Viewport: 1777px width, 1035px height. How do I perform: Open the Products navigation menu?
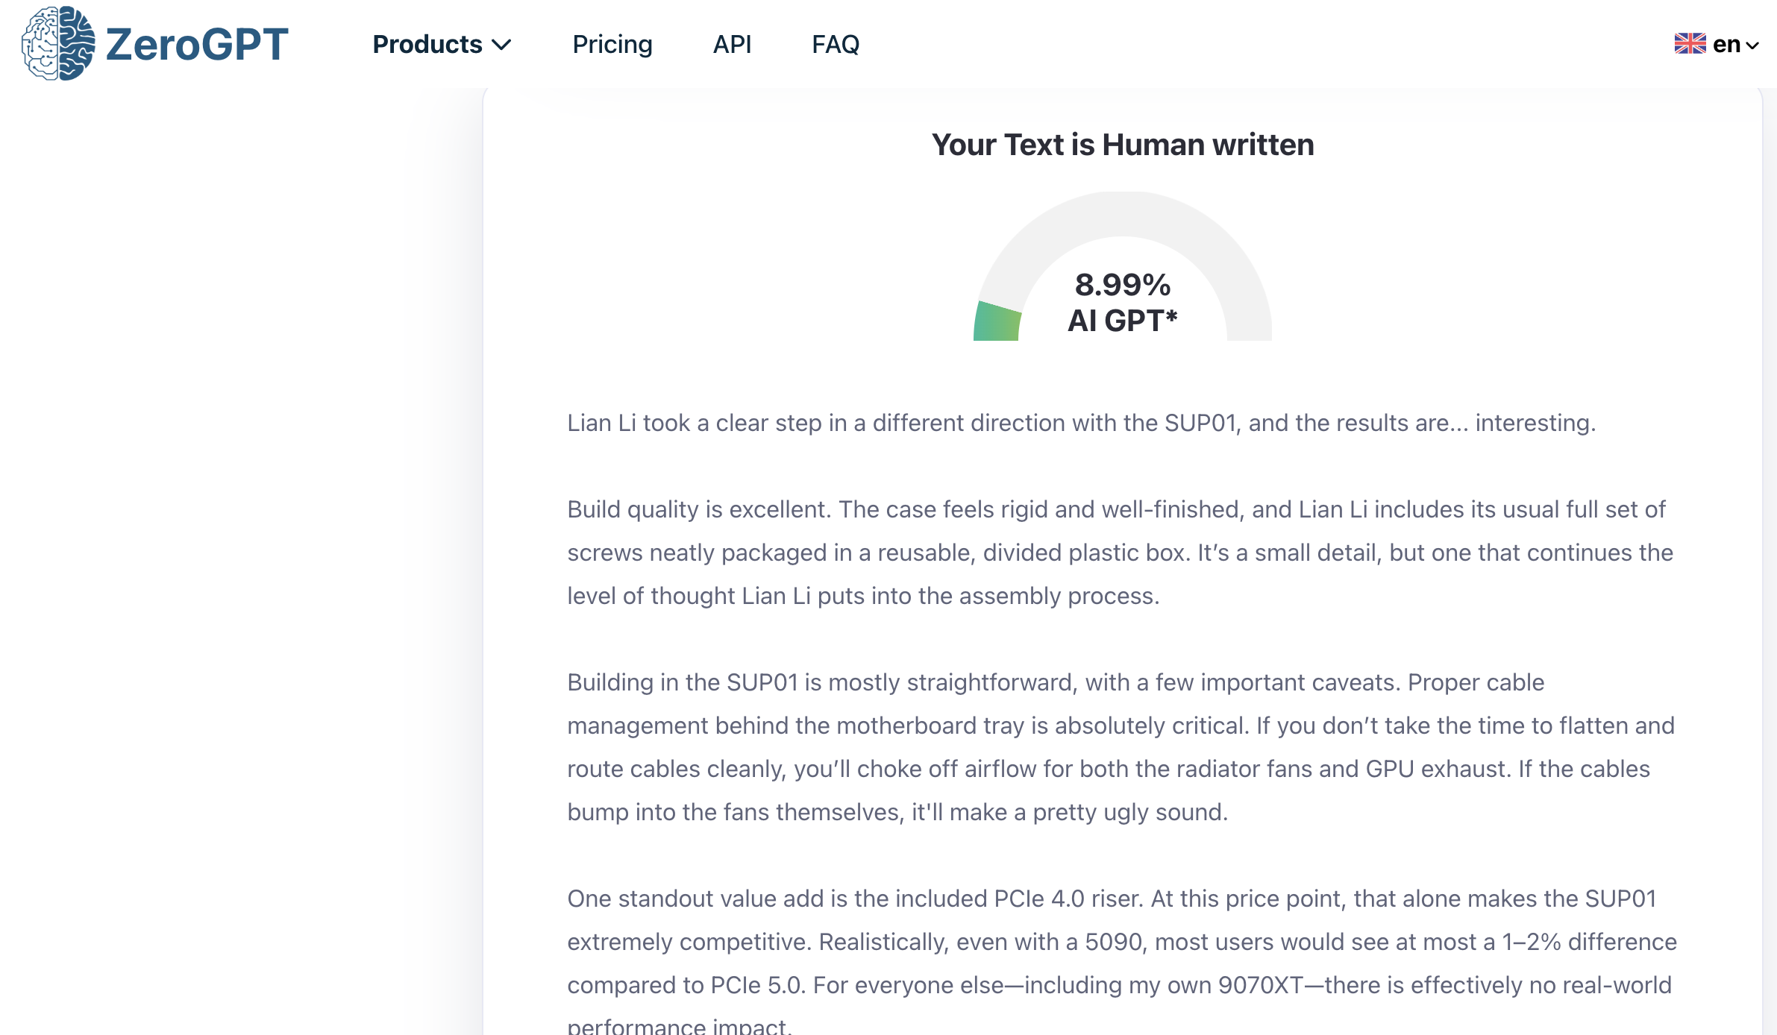pyautogui.click(x=427, y=45)
